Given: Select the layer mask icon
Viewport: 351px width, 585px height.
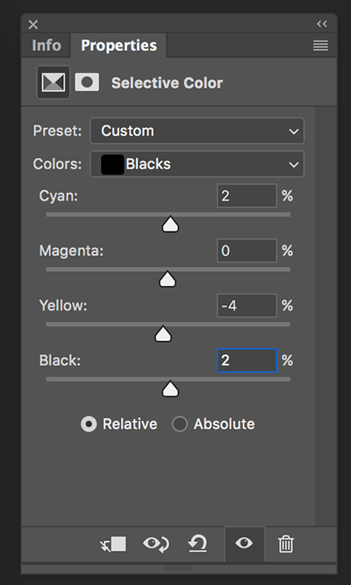Looking at the screenshot, I should (87, 82).
